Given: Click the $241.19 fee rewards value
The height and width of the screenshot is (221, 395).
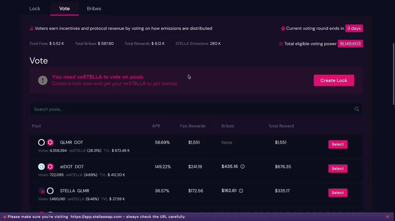Looking at the screenshot, I should click(195, 167).
